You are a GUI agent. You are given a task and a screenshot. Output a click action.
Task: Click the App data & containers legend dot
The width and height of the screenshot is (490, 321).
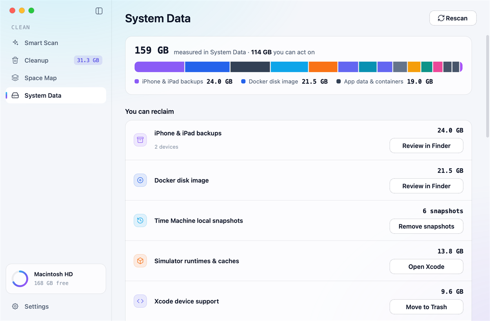coord(339,82)
